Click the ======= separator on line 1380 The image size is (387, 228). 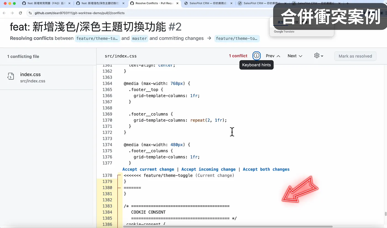pos(132,188)
